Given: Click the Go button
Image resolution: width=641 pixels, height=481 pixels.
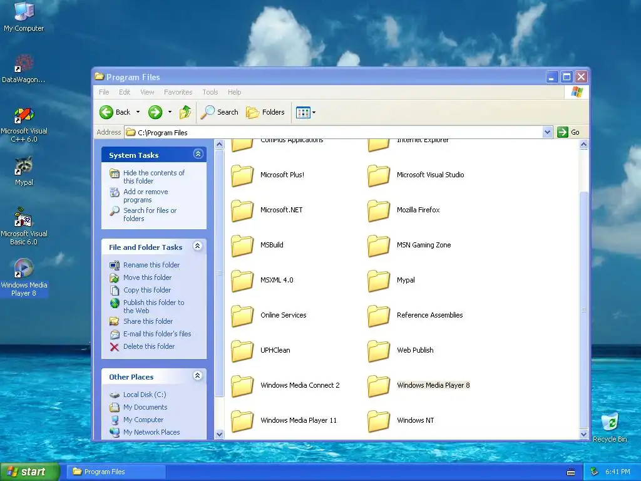Looking at the screenshot, I should [568, 132].
